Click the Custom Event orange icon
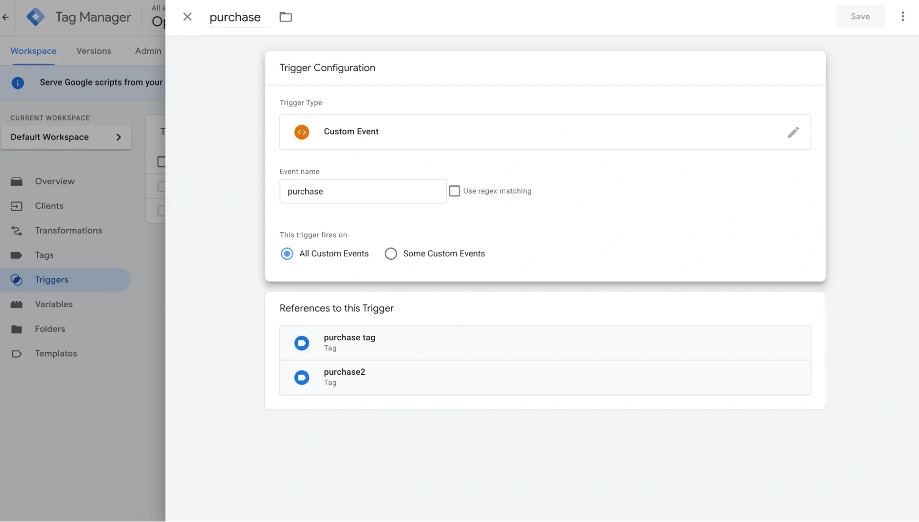 [302, 132]
